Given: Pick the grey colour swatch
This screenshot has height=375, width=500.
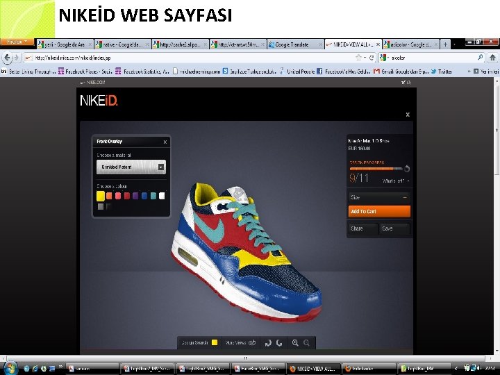Looking at the screenshot, I should click(101, 207).
